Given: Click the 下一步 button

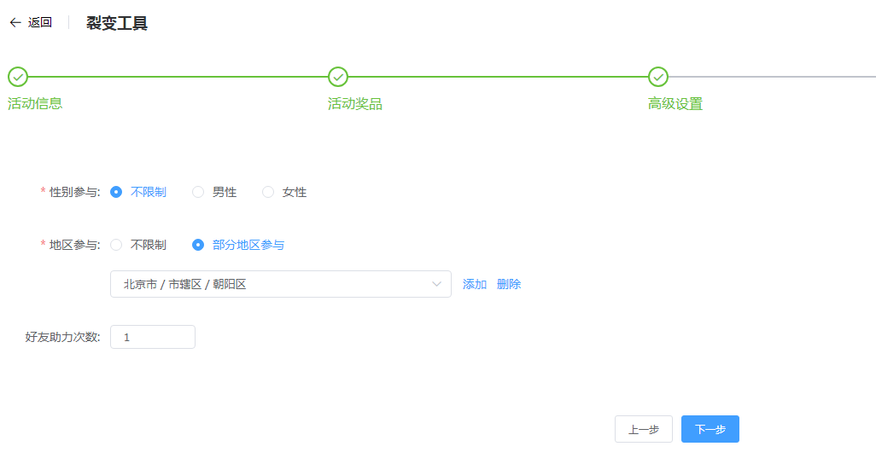Looking at the screenshot, I should (710, 429).
